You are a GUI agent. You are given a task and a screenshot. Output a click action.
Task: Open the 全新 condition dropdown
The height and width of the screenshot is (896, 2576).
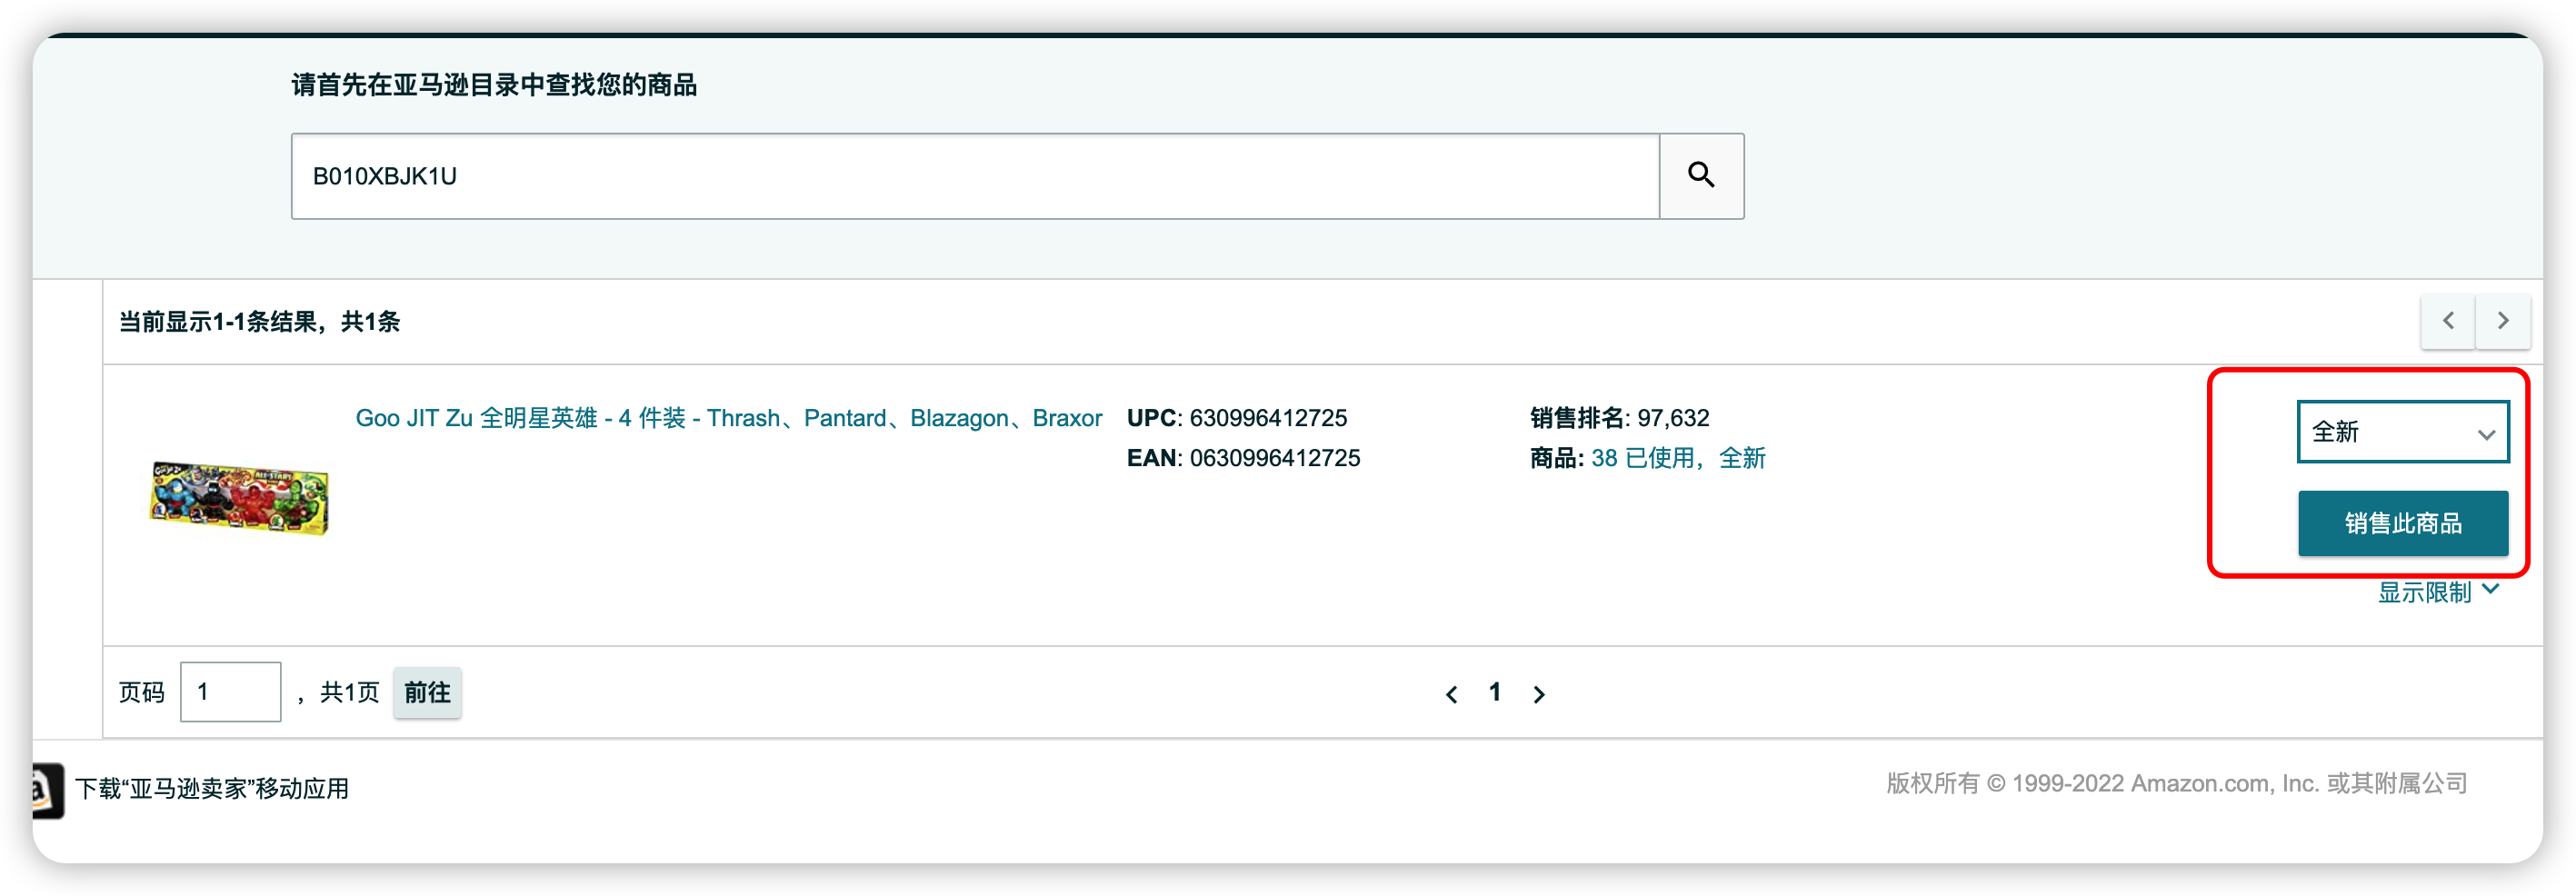[2403, 432]
